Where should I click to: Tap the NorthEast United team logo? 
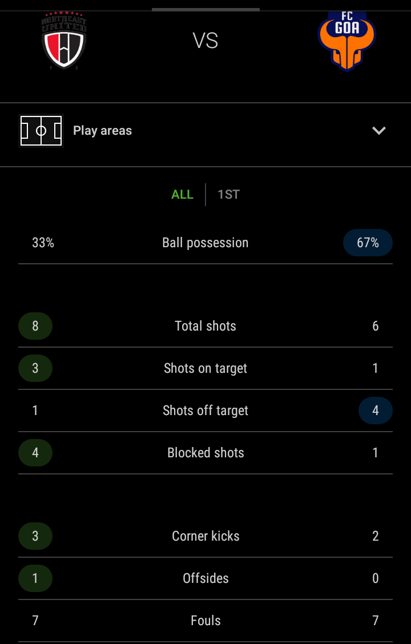(64, 42)
